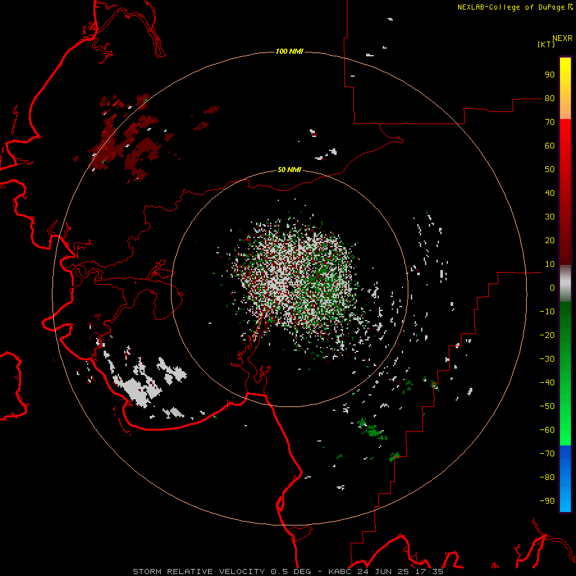This screenshot has width=576, height=576.
Task: Click the 40 knot value on the color scale
Action: click(550, 193)
